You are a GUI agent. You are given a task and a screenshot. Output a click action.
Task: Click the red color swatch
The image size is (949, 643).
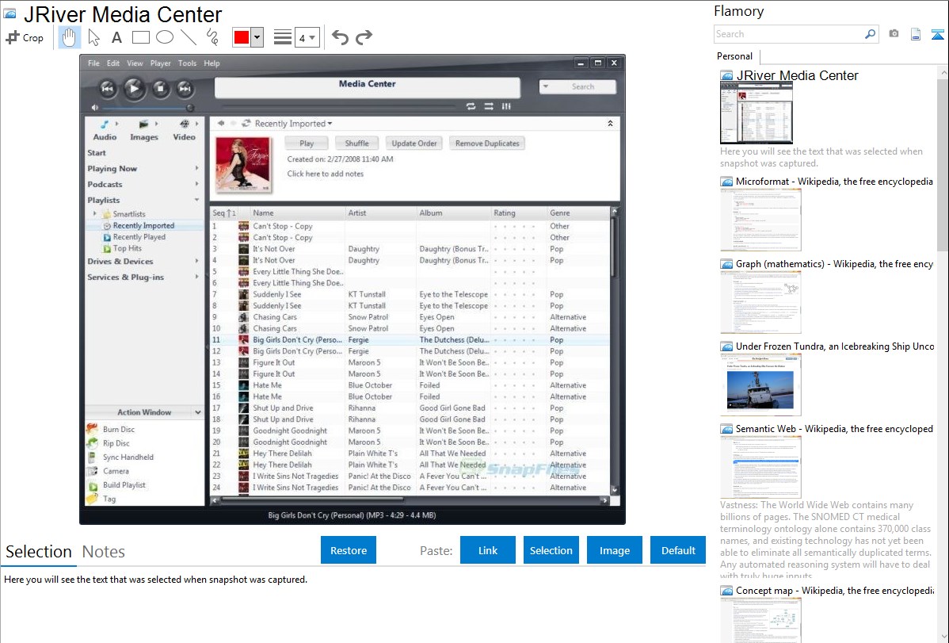pos(242,37)
